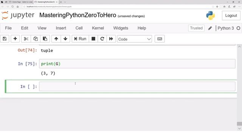
Task: Insert a new cell below
Action: pyautogui.click(x=15, y=39)
